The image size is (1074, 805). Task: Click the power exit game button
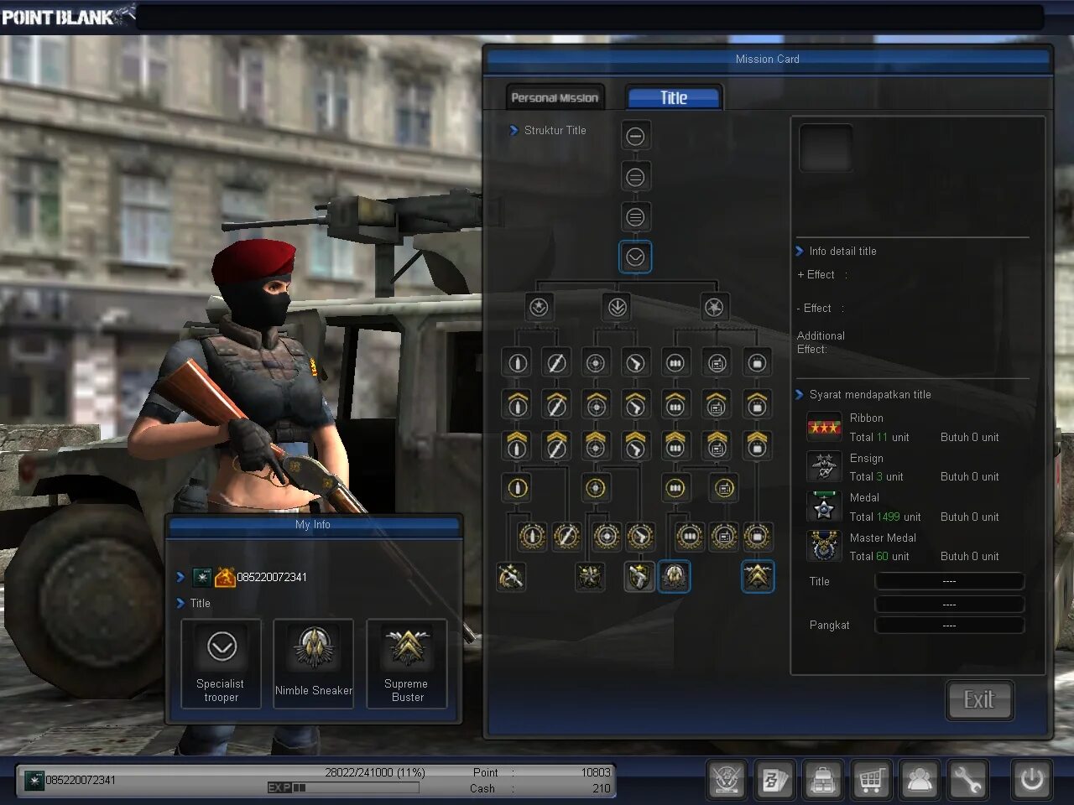[x=1031, y=780]
